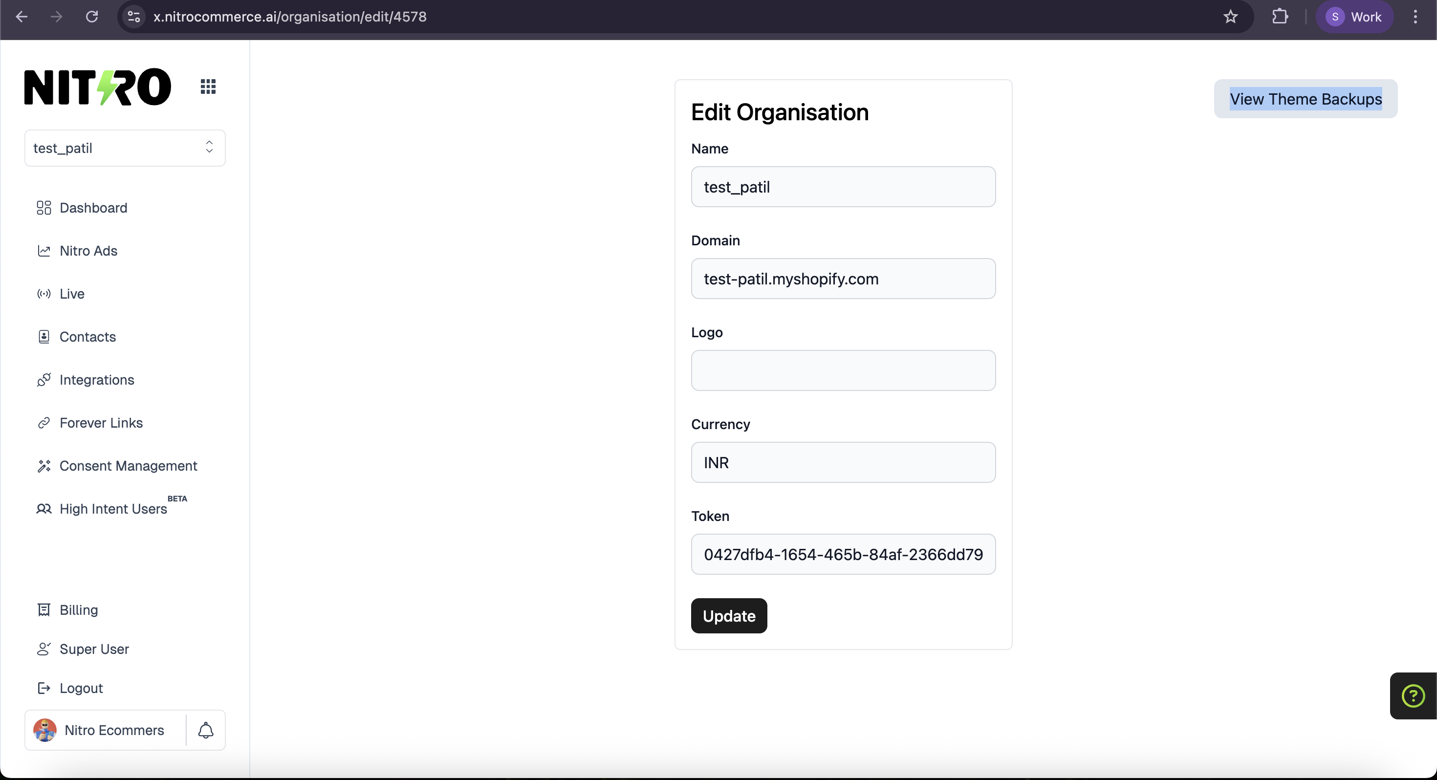Open the browser Work profile menu
Image resolution: width=1437 pixels, height=780 pixels.
point(1355,16)
